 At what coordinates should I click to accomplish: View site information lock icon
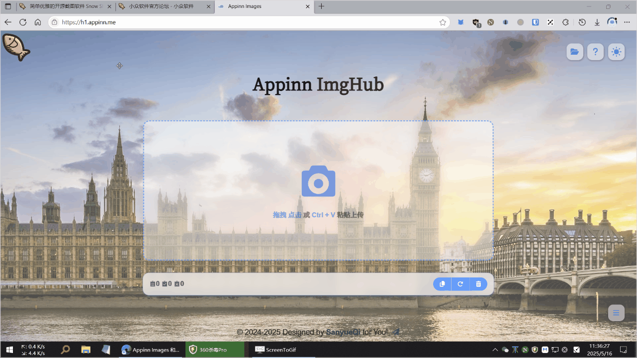point(55,22)
